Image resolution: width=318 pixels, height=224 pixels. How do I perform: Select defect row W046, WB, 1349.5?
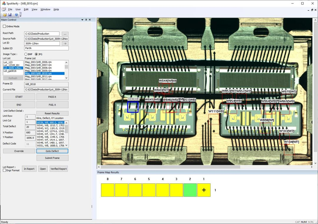pos(51,137)
